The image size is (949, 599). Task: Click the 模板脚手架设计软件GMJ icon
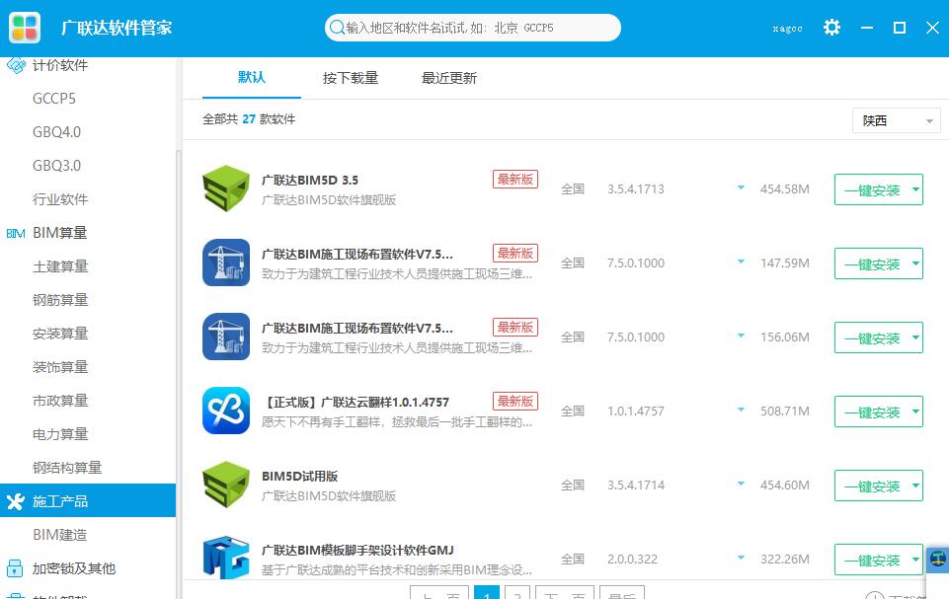click(x=226, y=558)
